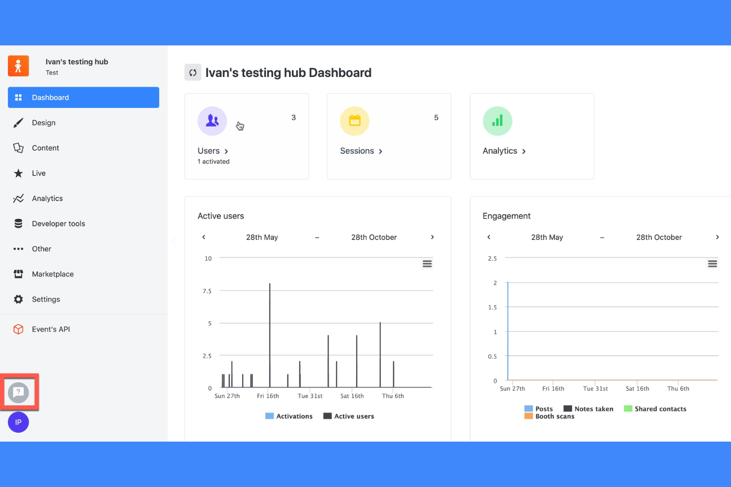Select Live in the sidebar
This screenshot has height=487, width=731.
coord(83,173)
